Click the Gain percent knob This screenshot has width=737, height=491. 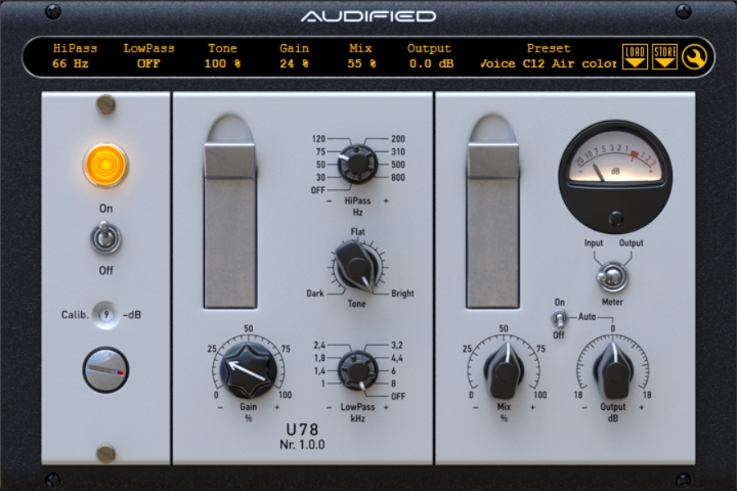(248, 371)
